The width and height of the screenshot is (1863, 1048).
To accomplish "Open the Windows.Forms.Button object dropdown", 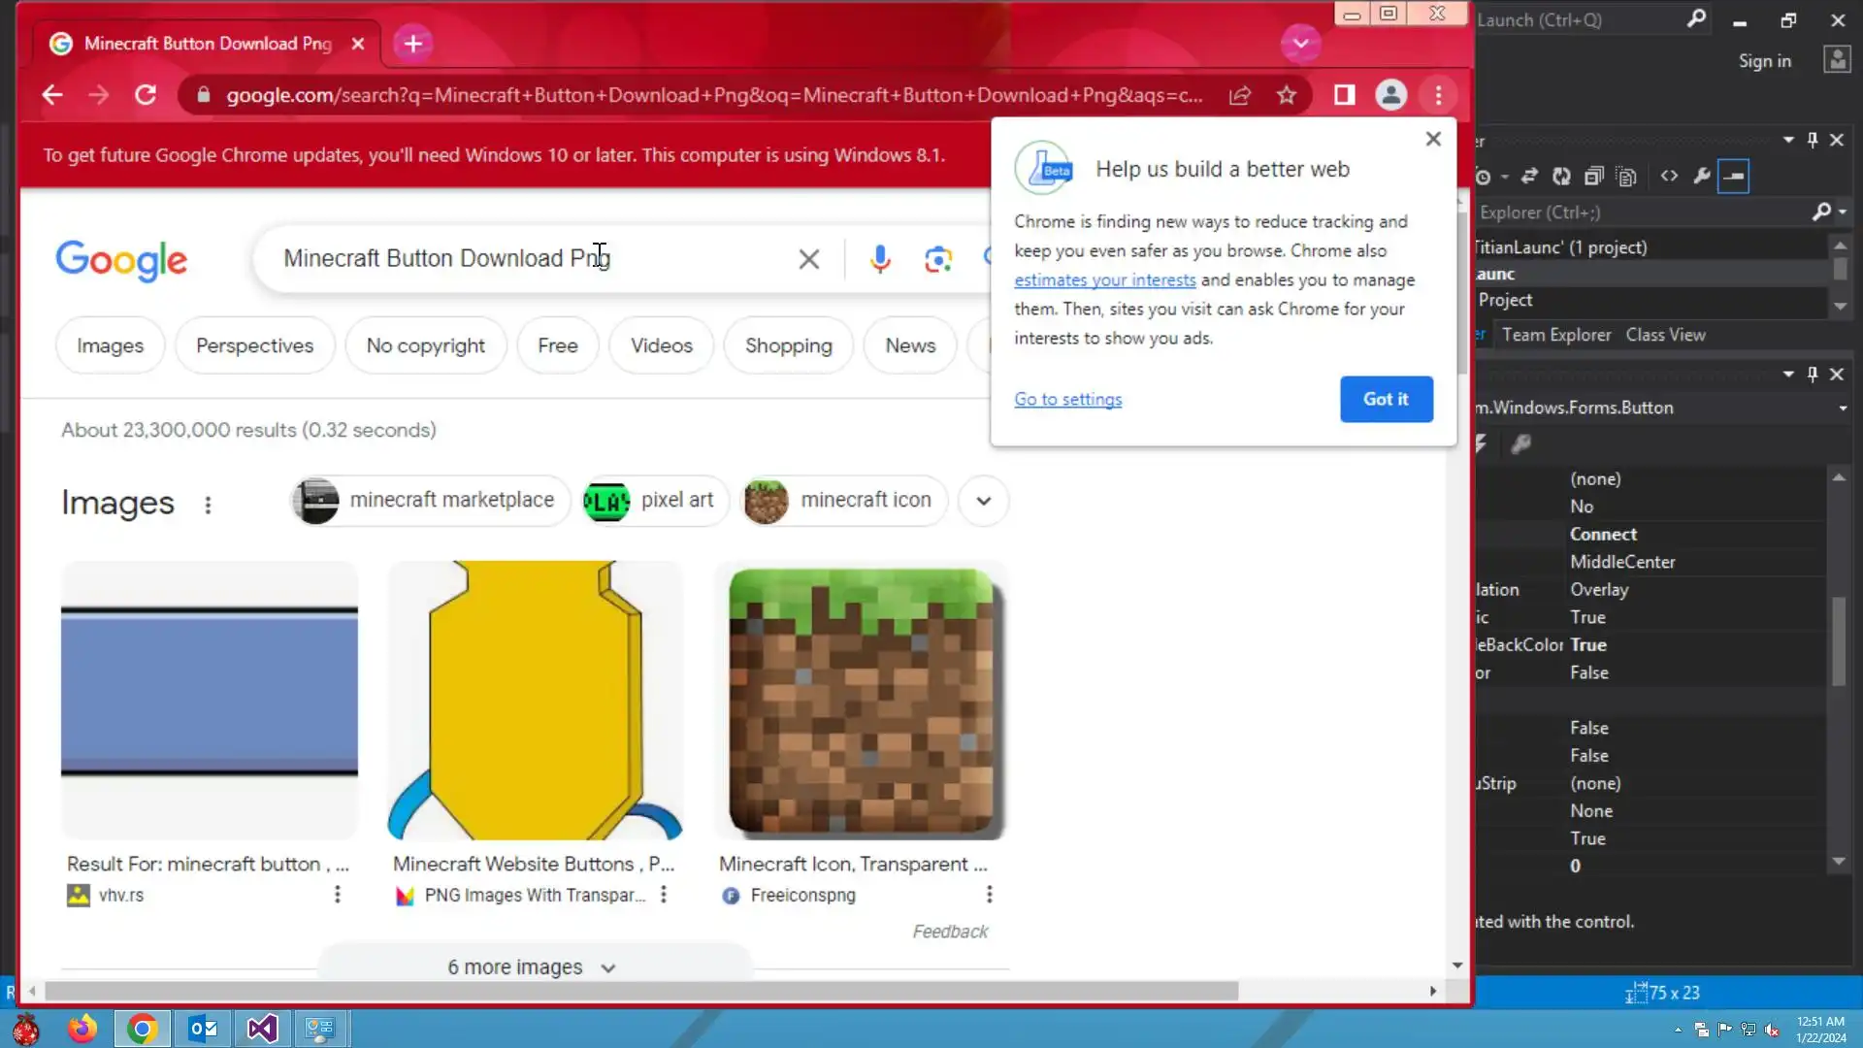I will pos(1842,409).
